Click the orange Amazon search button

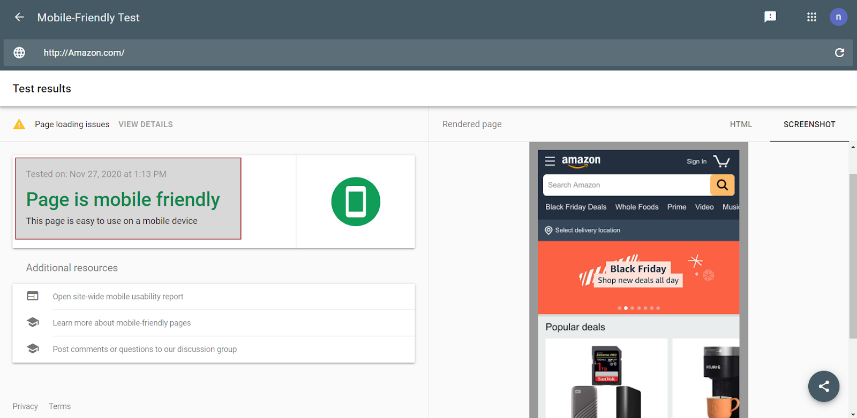[x=722, y=185]
